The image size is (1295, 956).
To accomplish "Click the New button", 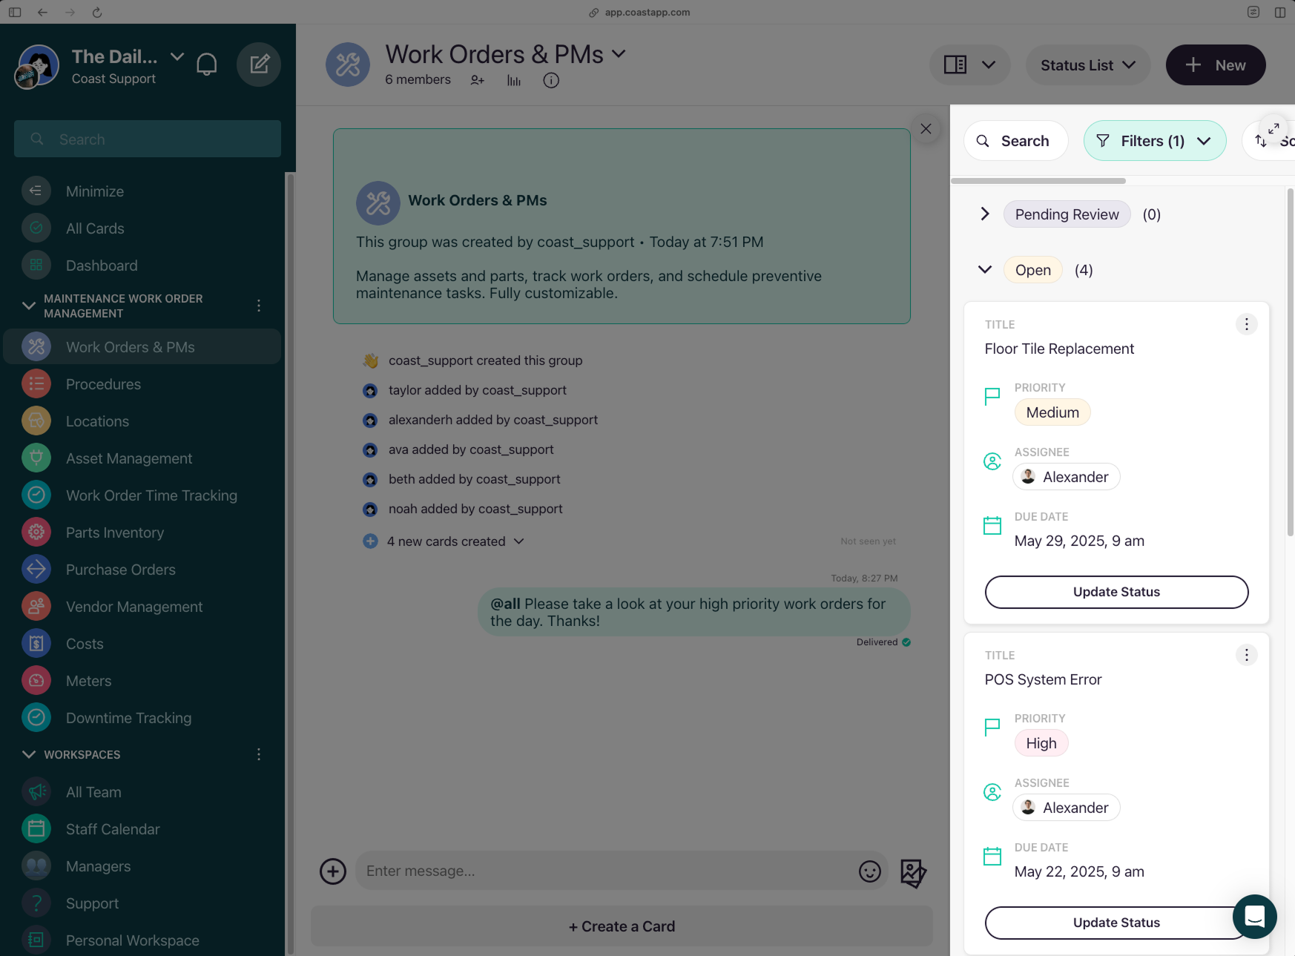I will coord(1216,65).
